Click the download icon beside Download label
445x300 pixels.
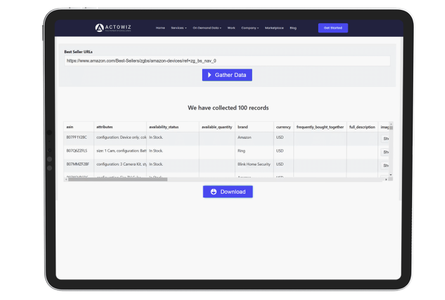tap(213, 192)
